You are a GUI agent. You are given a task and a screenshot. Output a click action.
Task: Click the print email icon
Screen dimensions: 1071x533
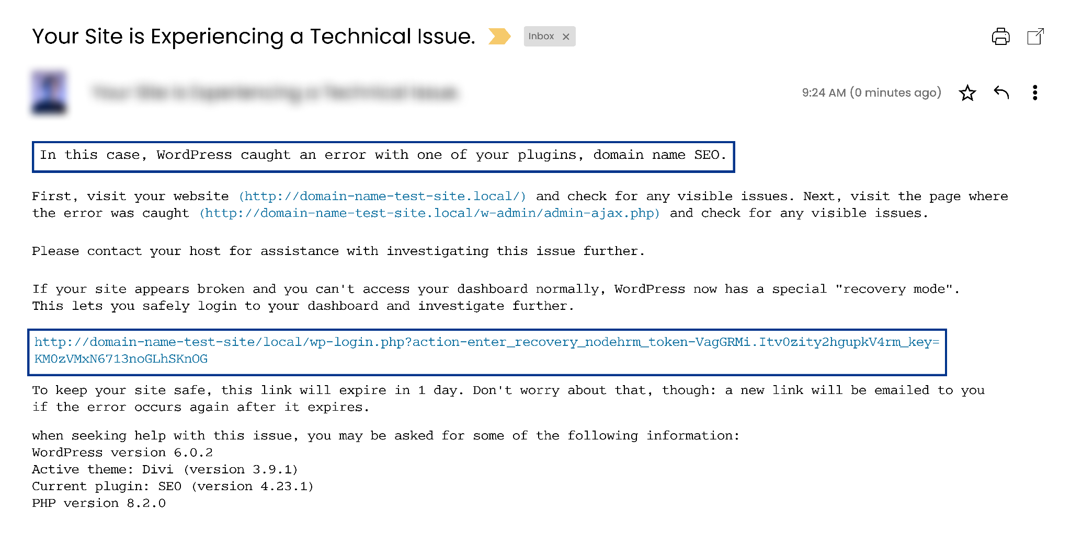click(x=1000, y=37)
